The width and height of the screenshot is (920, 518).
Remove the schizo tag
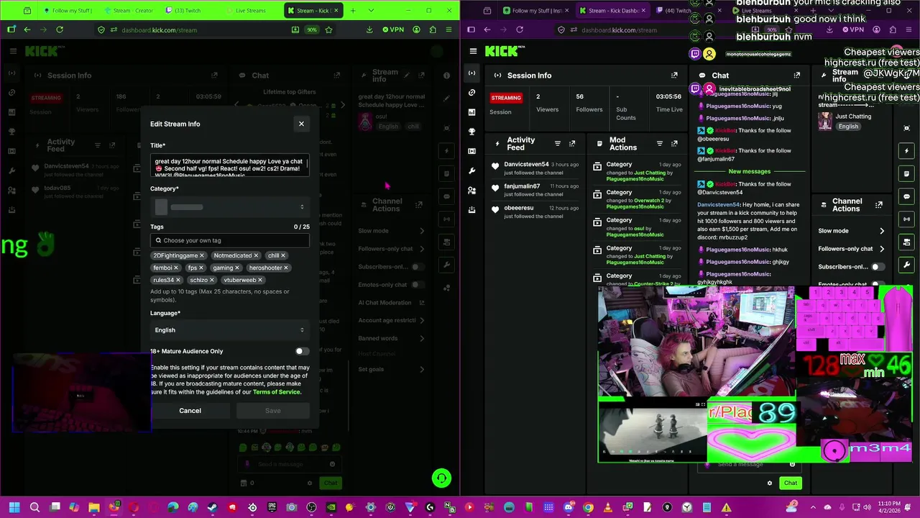click(x=212, y=280)
